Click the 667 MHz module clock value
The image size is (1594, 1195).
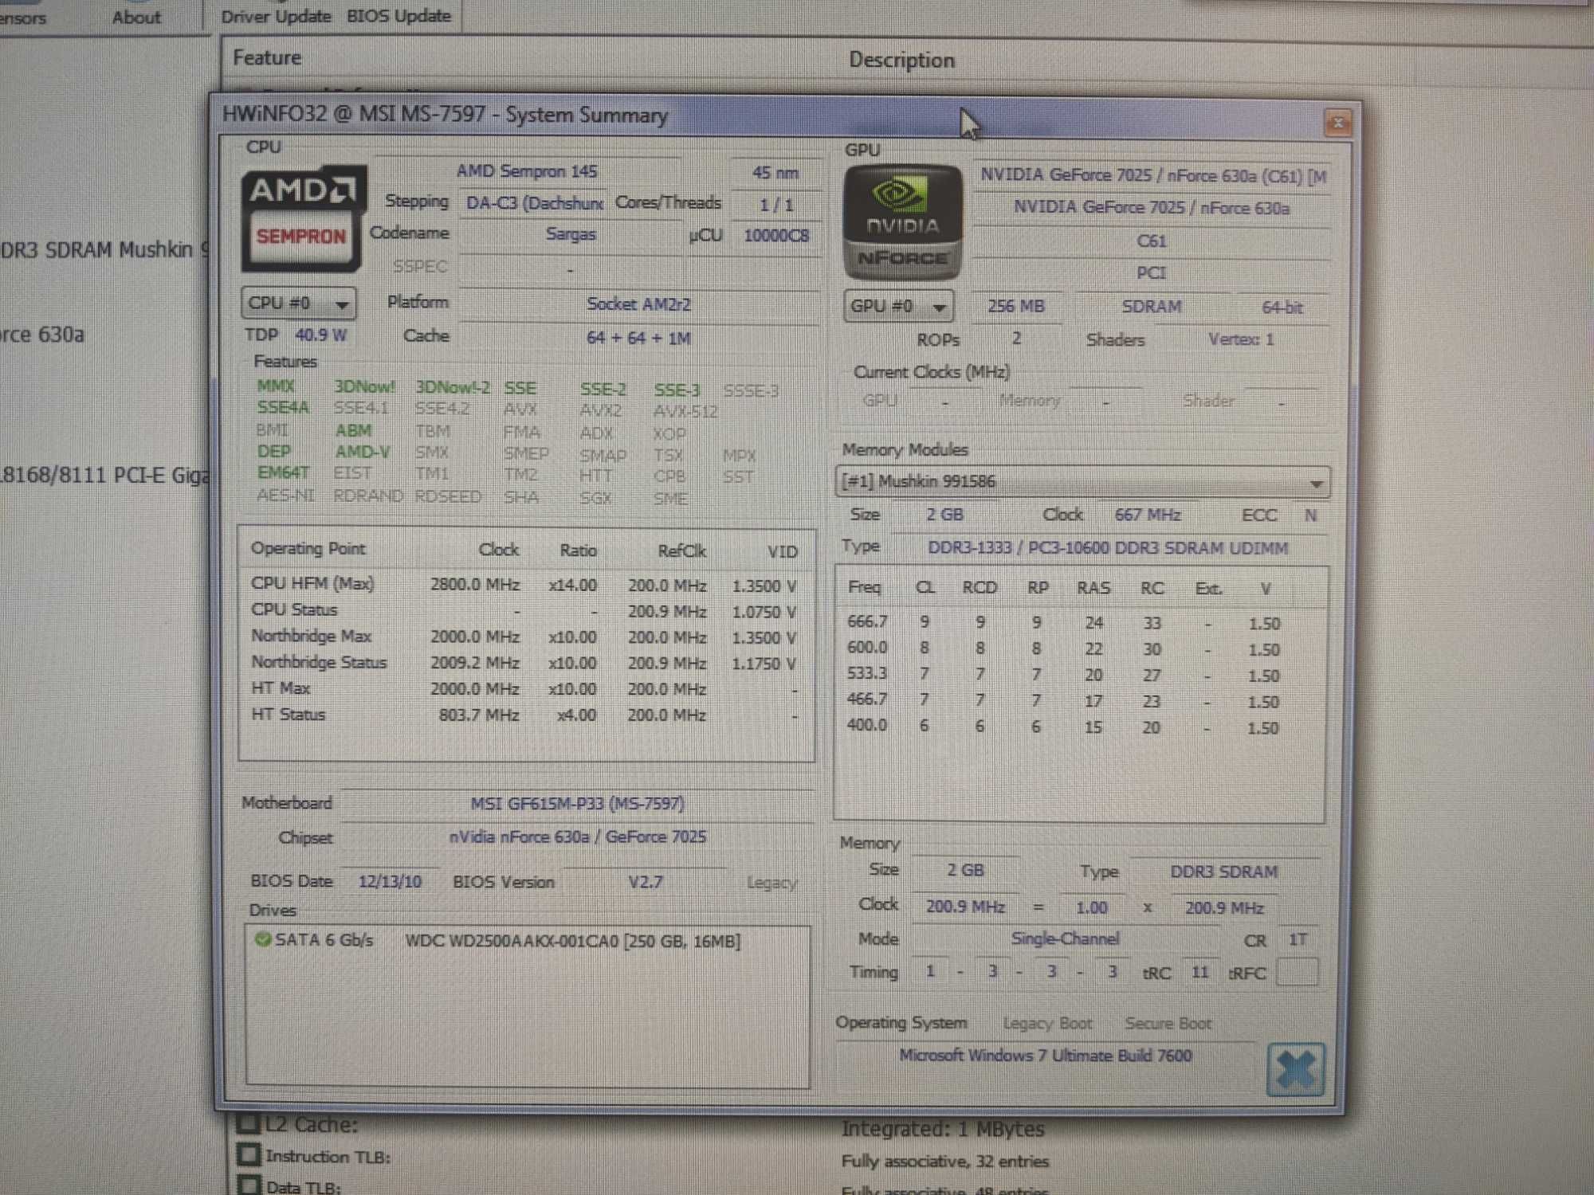tap(1147, 515)
